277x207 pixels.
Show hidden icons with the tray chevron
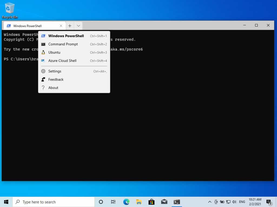210,202
